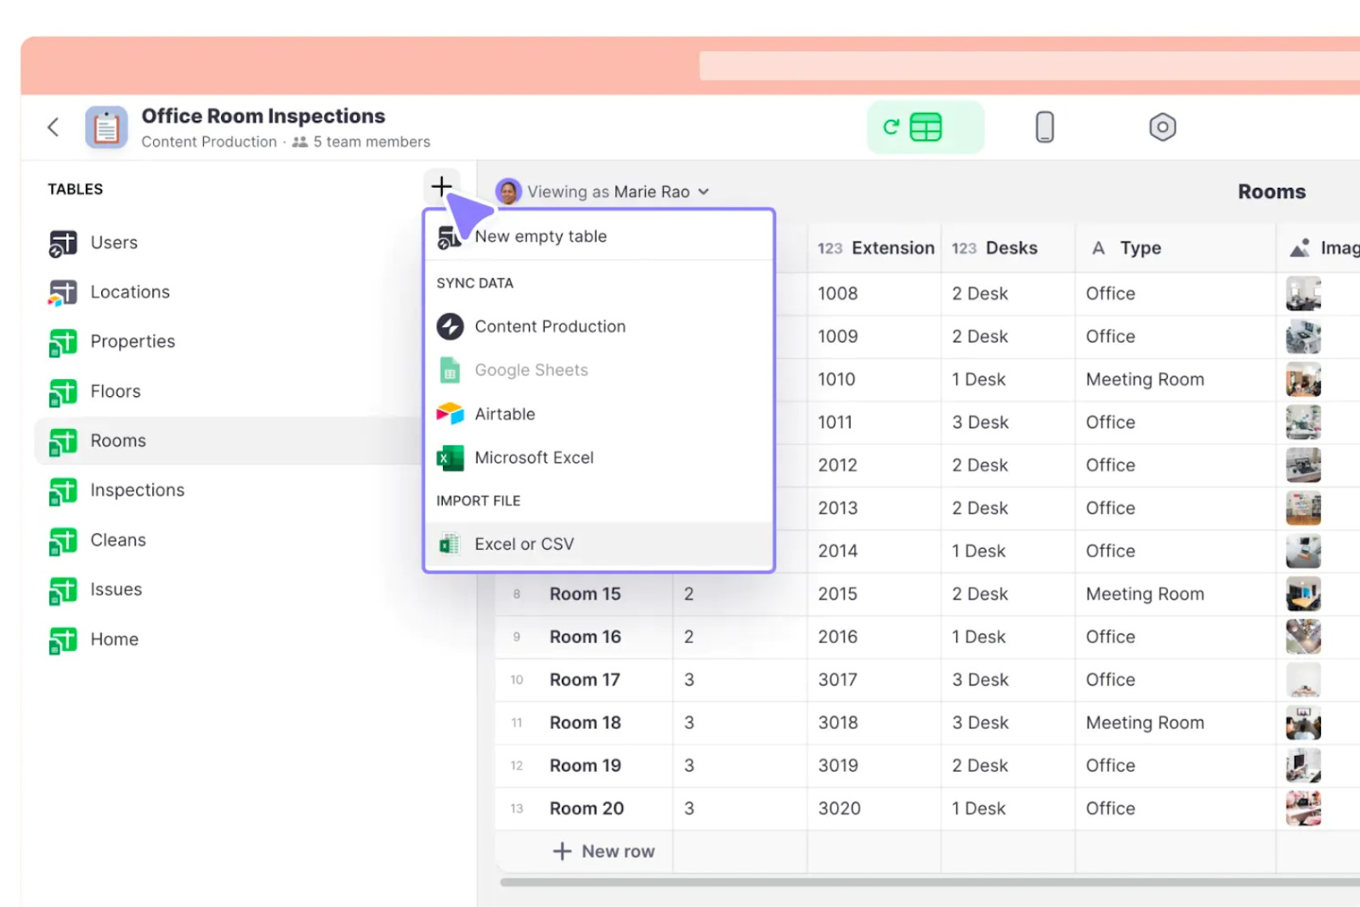Select the extension cell 3020
The image size is (1360, 907).
coord(875,808)
